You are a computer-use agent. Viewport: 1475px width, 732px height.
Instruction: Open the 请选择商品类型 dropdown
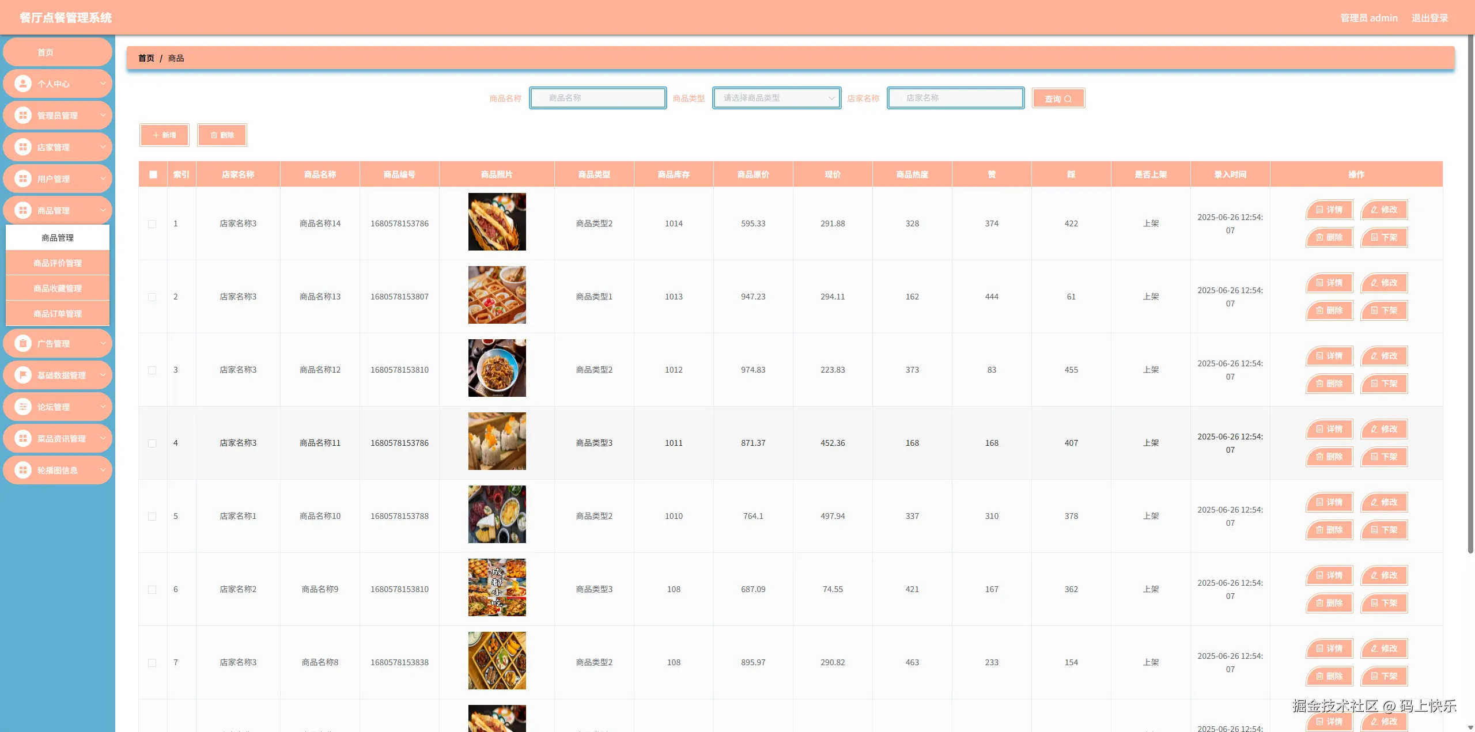777,98
